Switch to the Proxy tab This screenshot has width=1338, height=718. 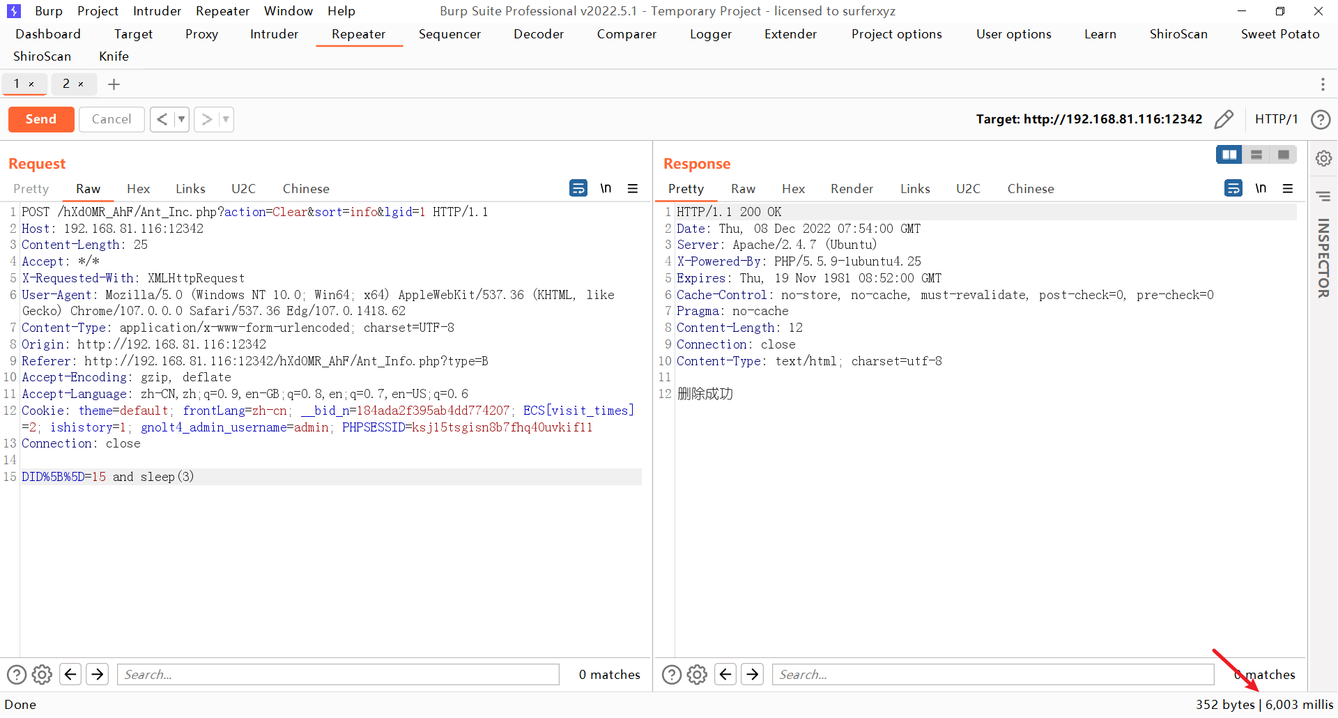pos(201,34)
